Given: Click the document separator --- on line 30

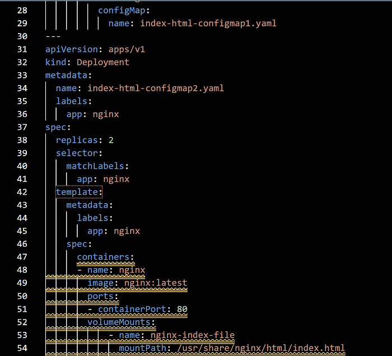Looking at the screenshot, I should coord(53,36).
